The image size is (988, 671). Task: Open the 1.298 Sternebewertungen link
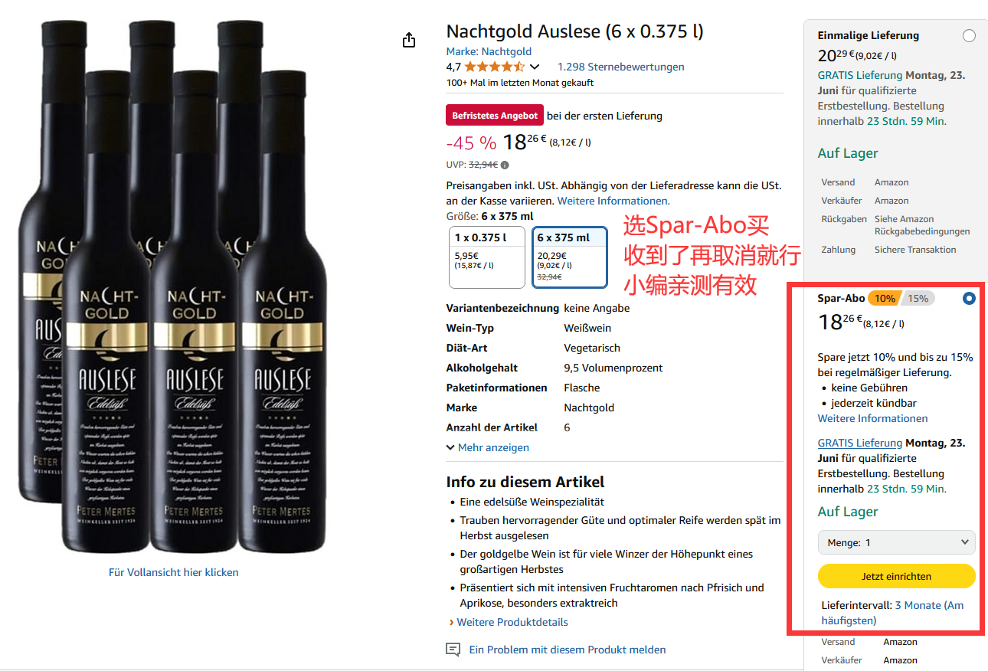pos(621,67)
